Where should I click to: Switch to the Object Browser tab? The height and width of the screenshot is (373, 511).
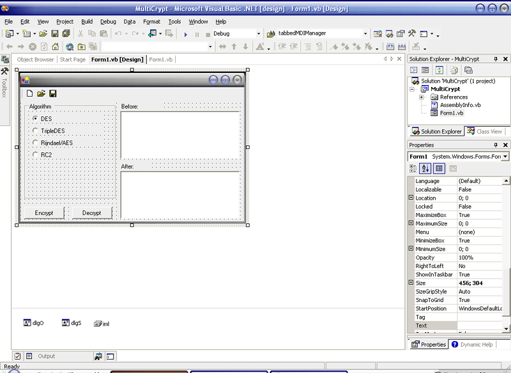point(35,60)
